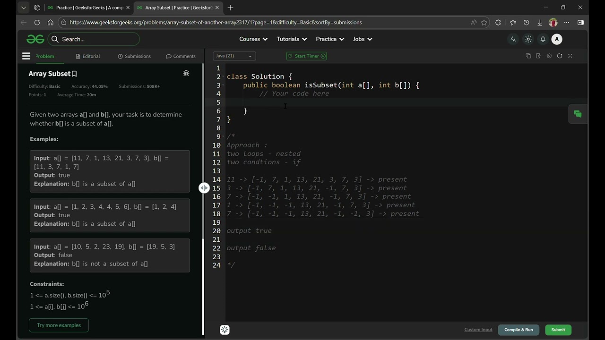Click the GeeksforGeeks logo
The image size is (605, 340).
35,39
